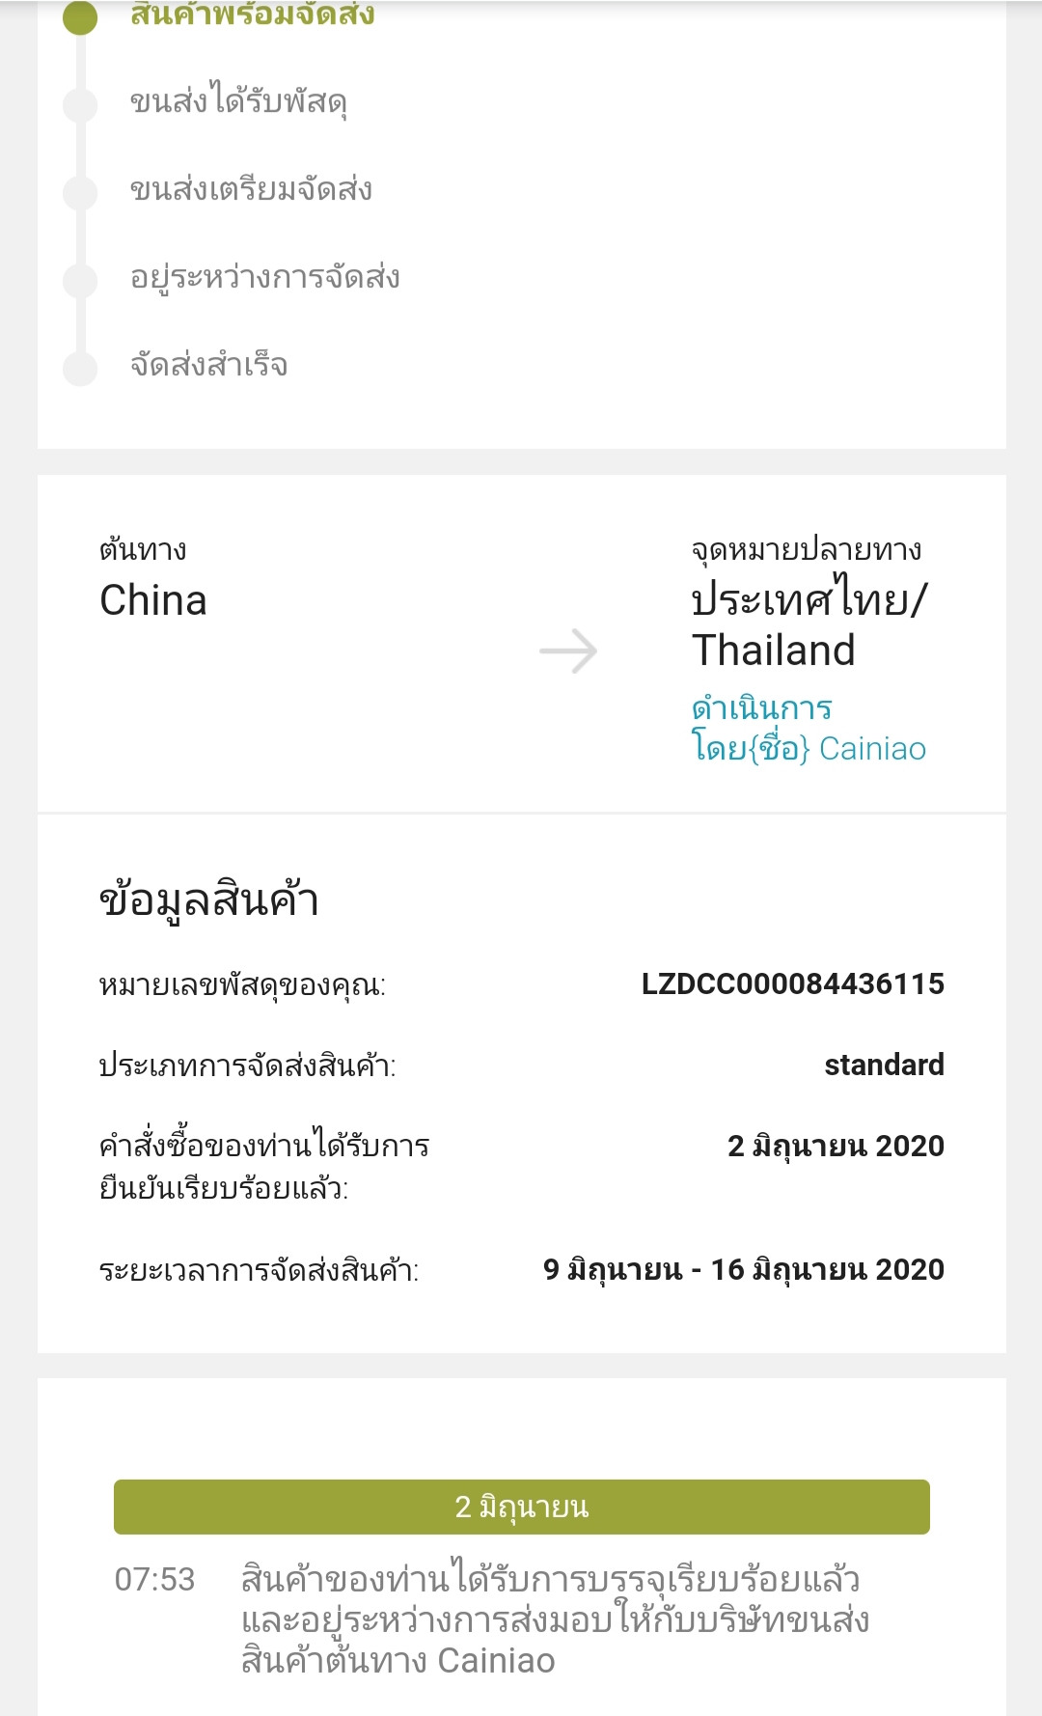Click the อยู่ระหว่างการจัดส่ง step circle

coord(80,280)
